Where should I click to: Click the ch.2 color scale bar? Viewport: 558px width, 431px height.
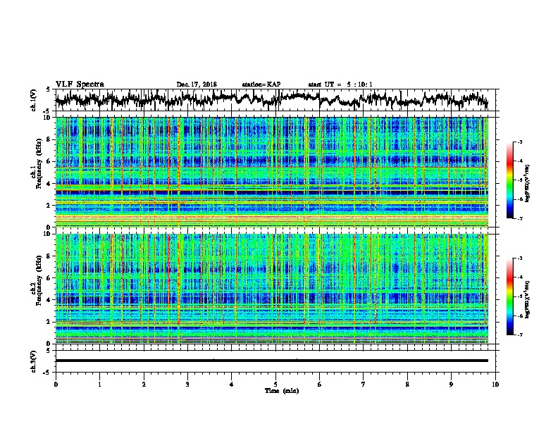(x=510, y=296)
